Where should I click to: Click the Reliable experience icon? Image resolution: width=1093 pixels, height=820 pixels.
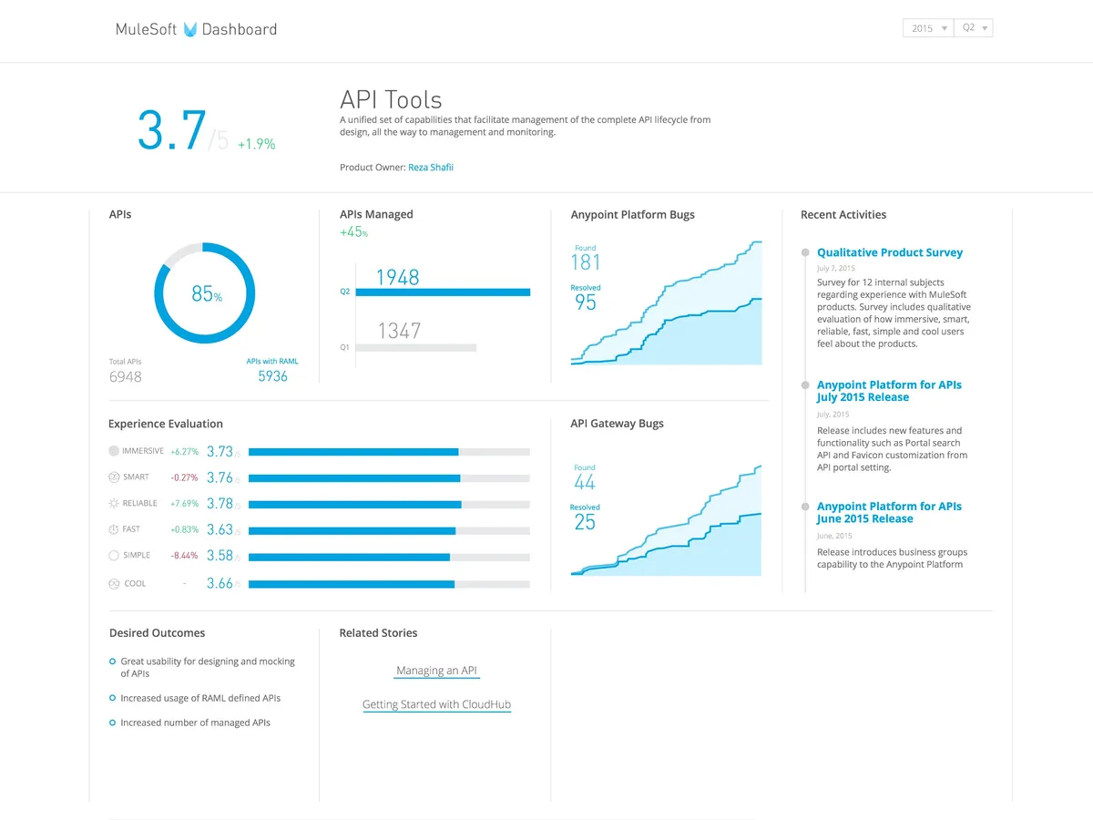coord(114,503)
